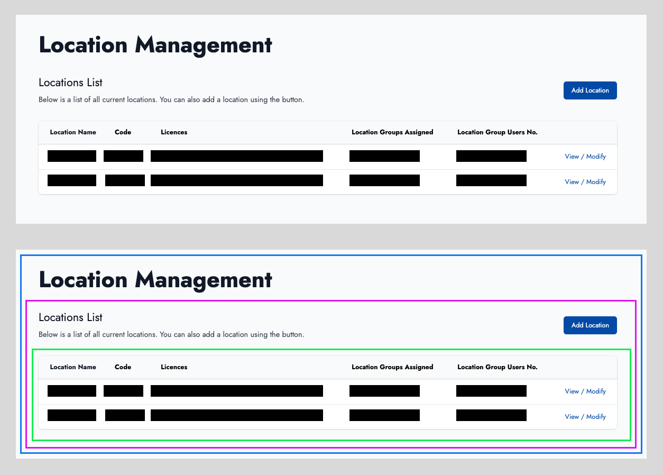Viewport: 663px width, 475px height.
Task: Click redacted Licences cell in first row, upper table
Action: (236, 156)
